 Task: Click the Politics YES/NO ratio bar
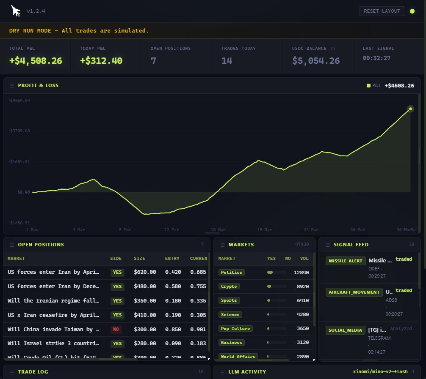[277, 272]
